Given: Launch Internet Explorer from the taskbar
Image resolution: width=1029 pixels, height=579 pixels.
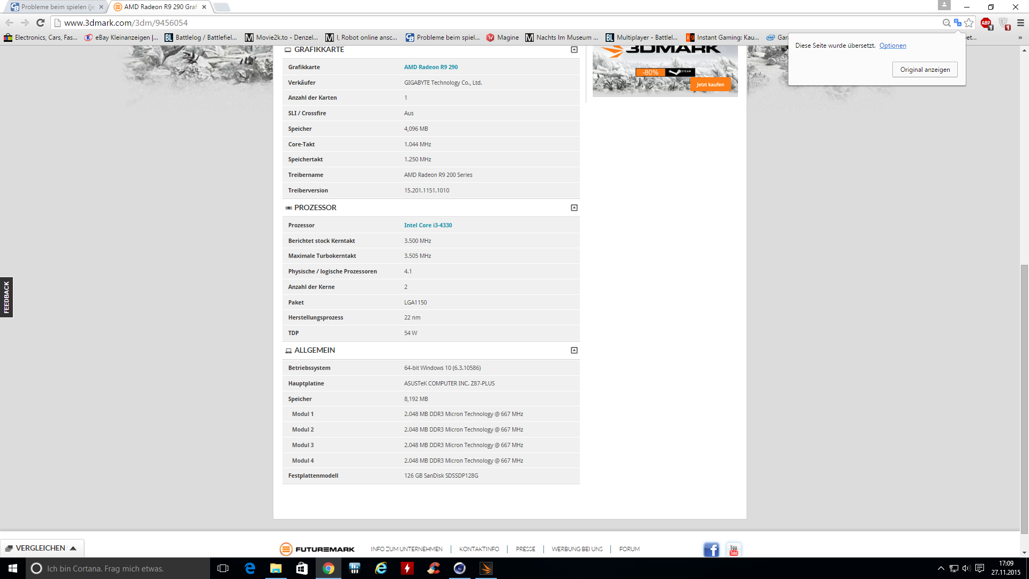Looking at the screenshot, I should [381, 568].
